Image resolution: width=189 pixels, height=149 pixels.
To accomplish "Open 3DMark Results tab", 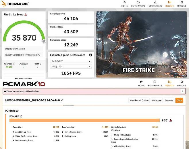I will (169, 4).
